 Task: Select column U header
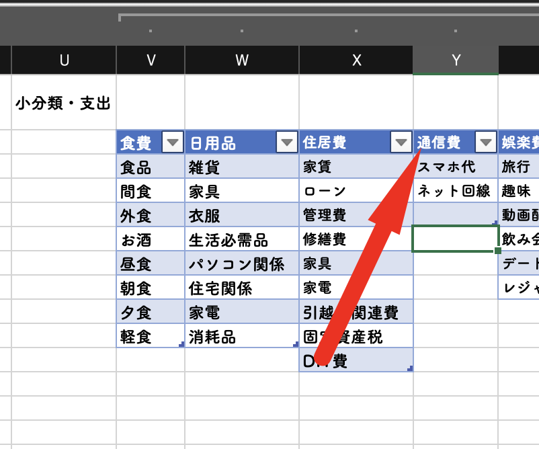pos(64,60)
